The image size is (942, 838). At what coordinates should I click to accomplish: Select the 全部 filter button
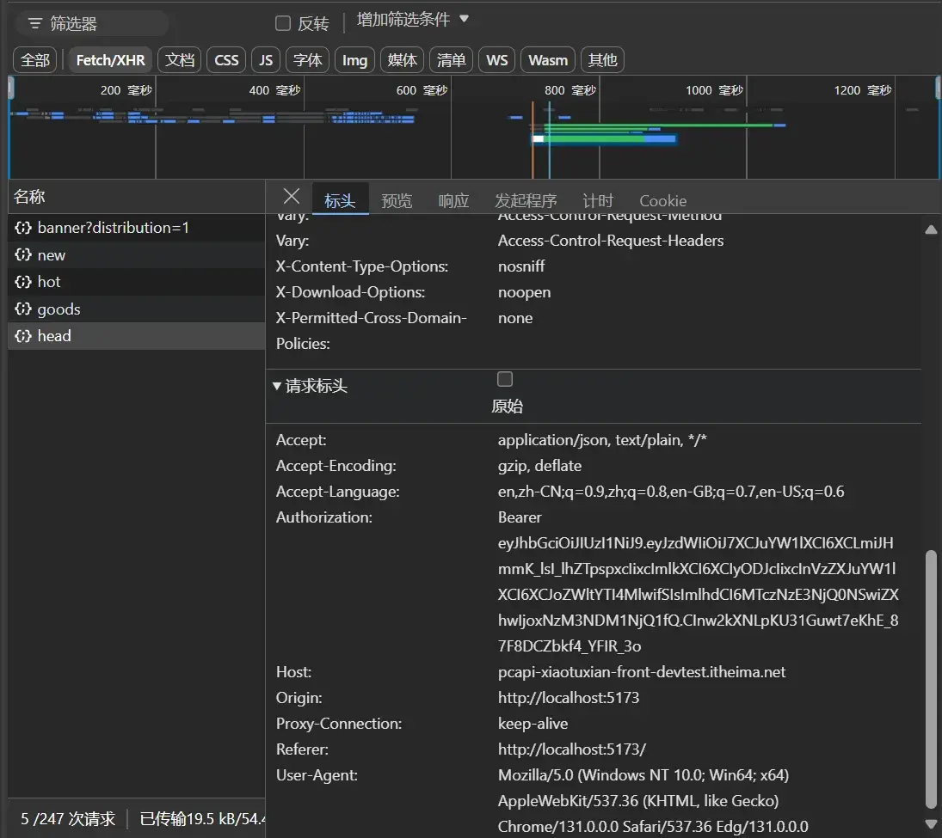35,60
